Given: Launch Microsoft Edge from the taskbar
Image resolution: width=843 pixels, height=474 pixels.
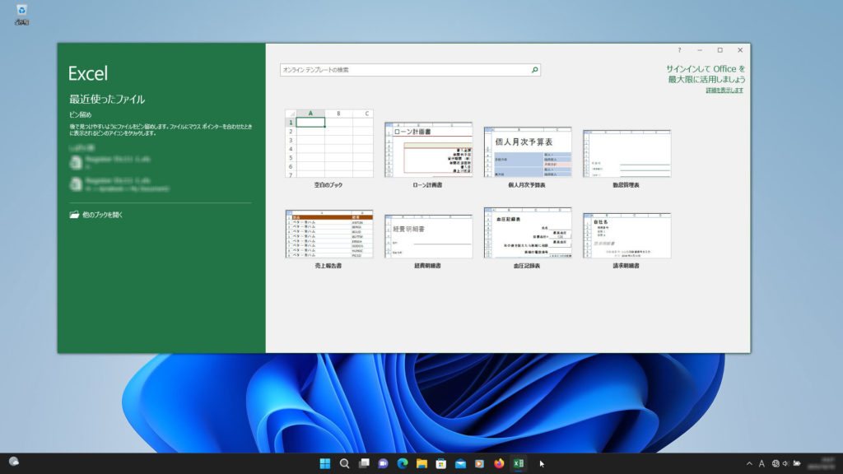Looking at the screenshot, I should (x=403, y=463).
